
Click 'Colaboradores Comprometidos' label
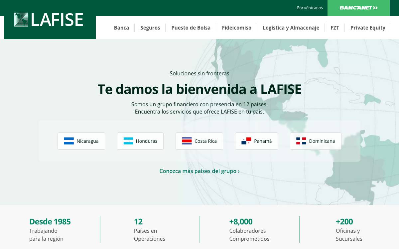click(249, 235)
